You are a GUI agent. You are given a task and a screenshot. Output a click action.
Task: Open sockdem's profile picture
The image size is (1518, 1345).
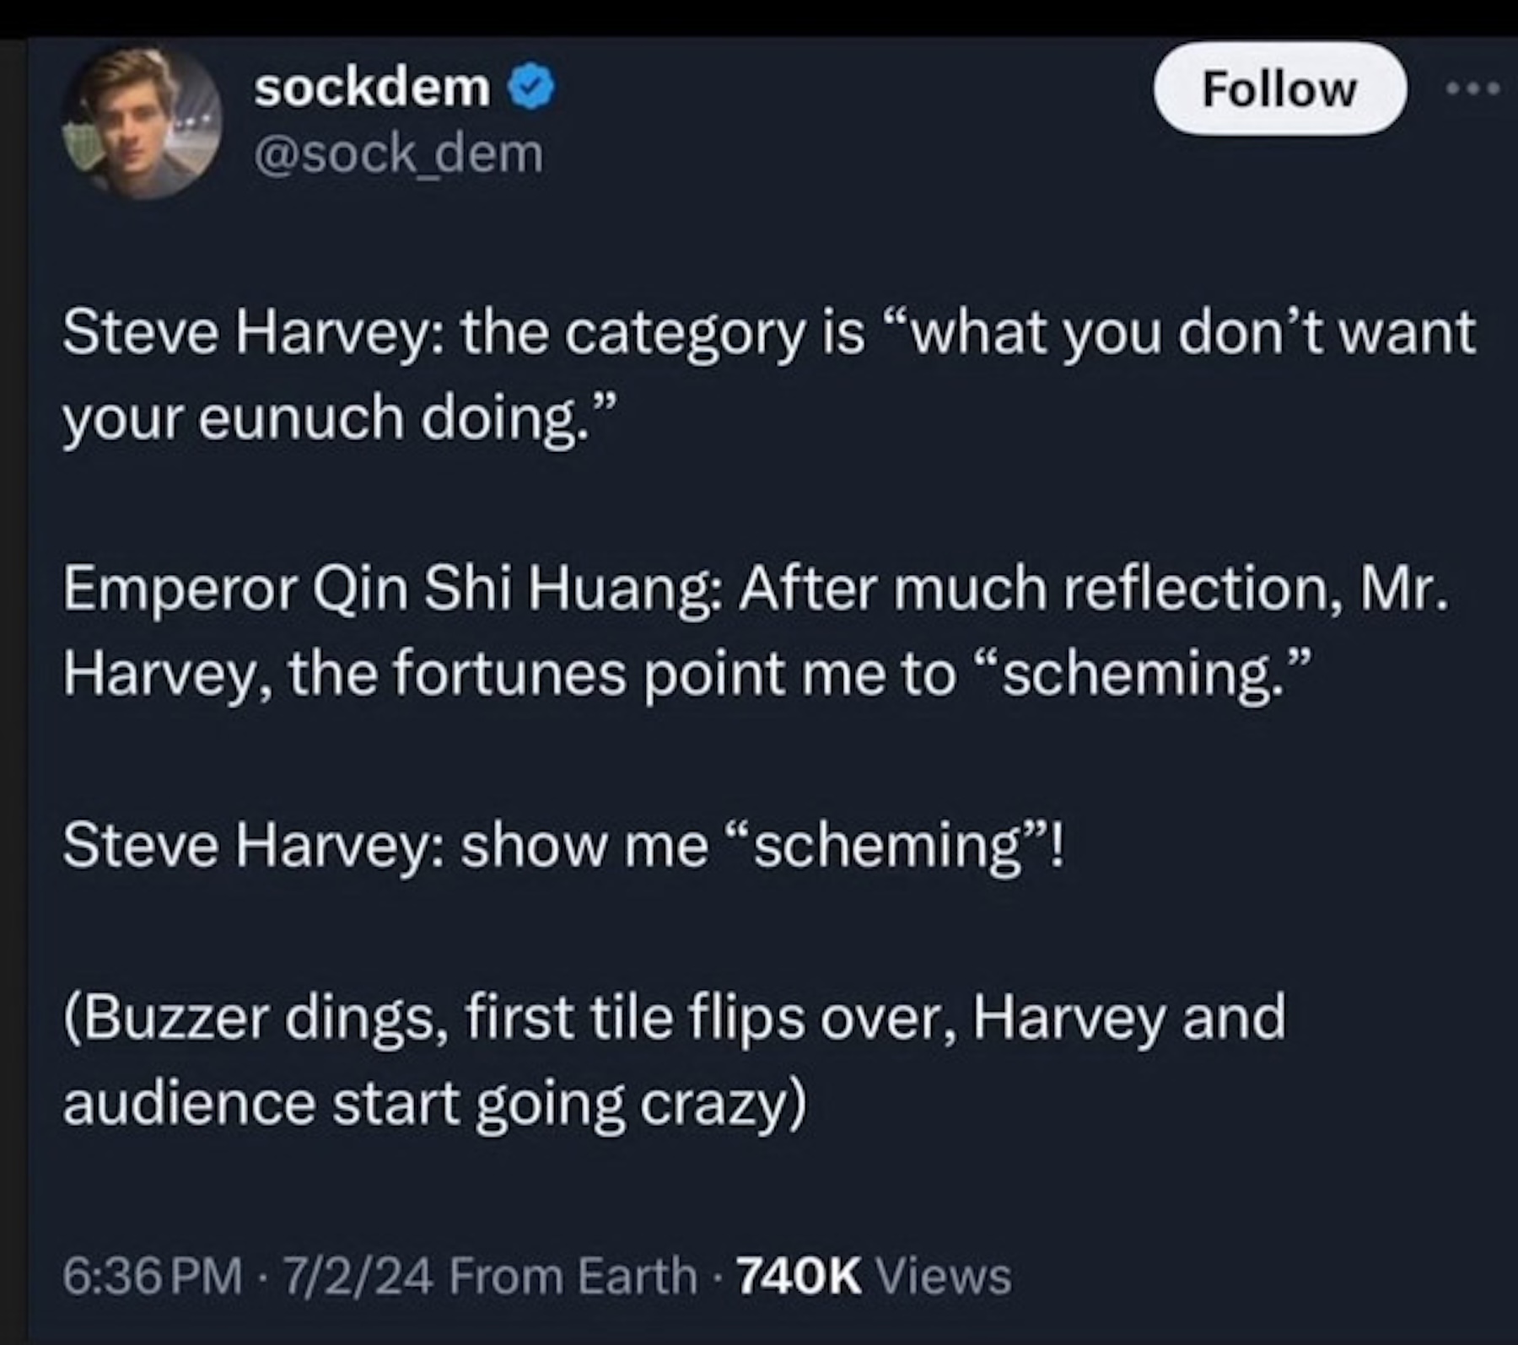pos(142,122)
